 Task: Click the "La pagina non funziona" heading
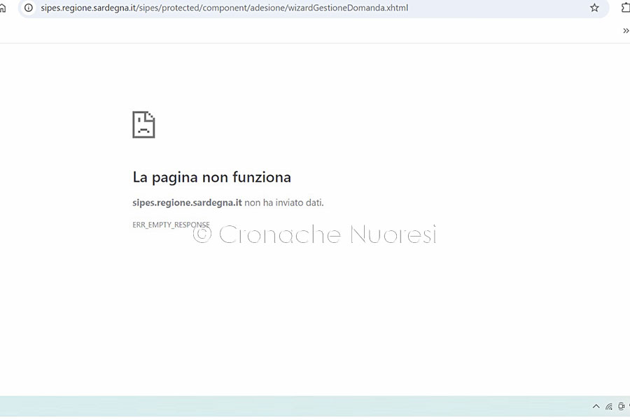coord(211,177)
